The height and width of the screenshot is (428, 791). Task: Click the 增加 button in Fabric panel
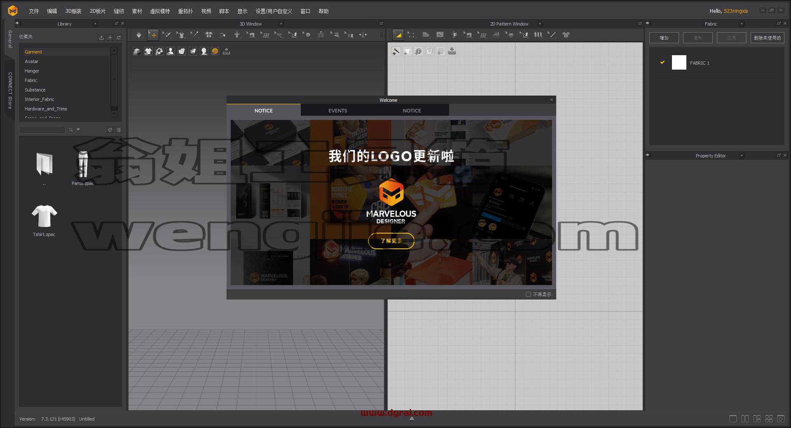664,38
